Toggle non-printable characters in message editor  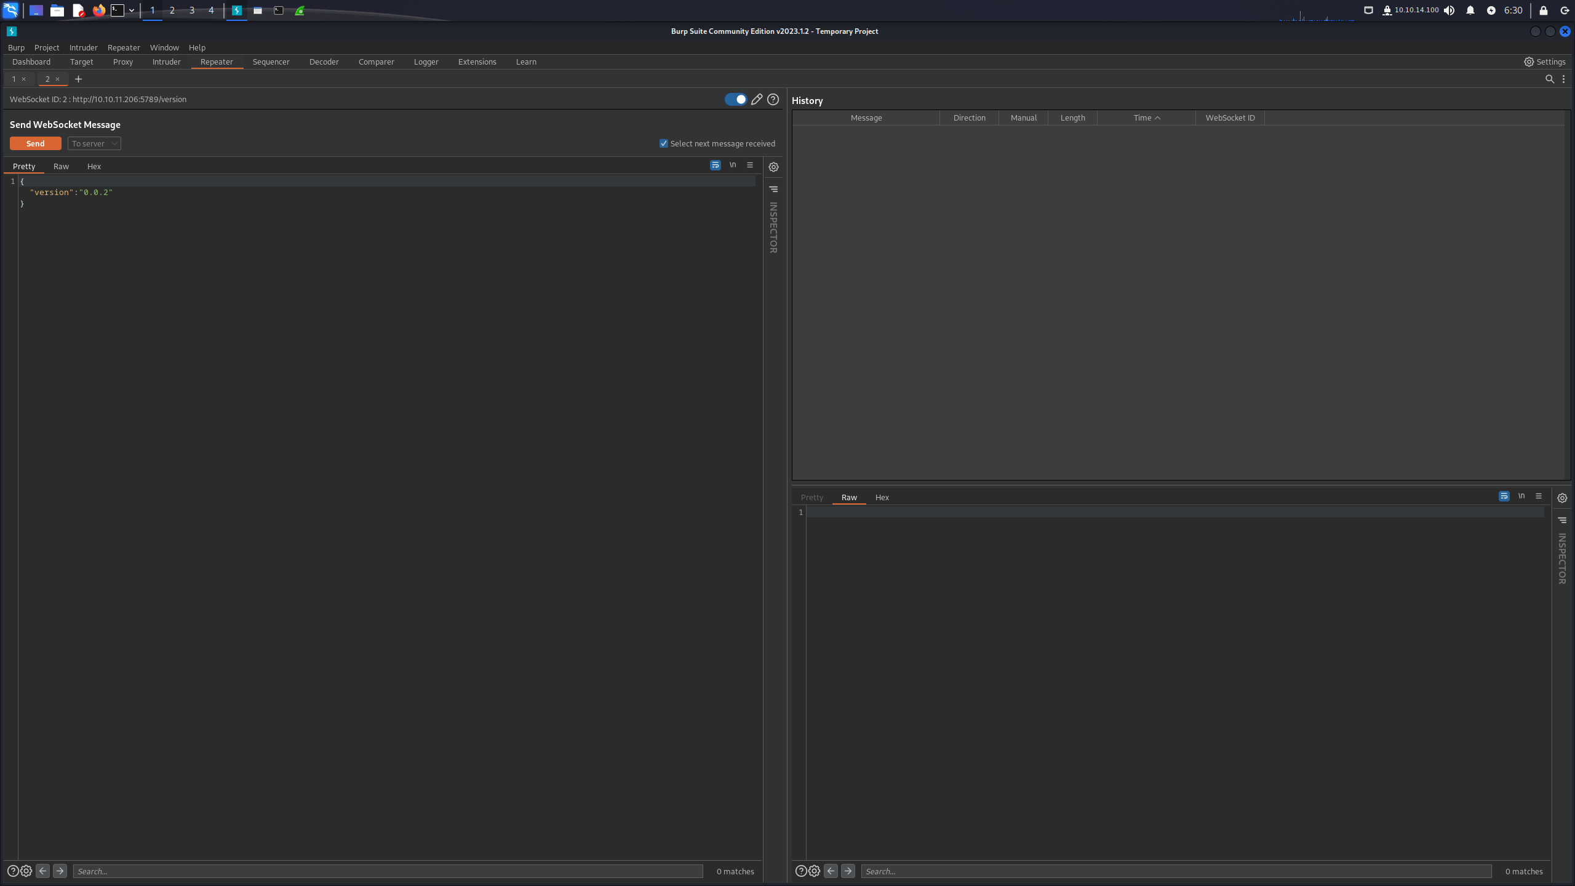click(733, 165)
